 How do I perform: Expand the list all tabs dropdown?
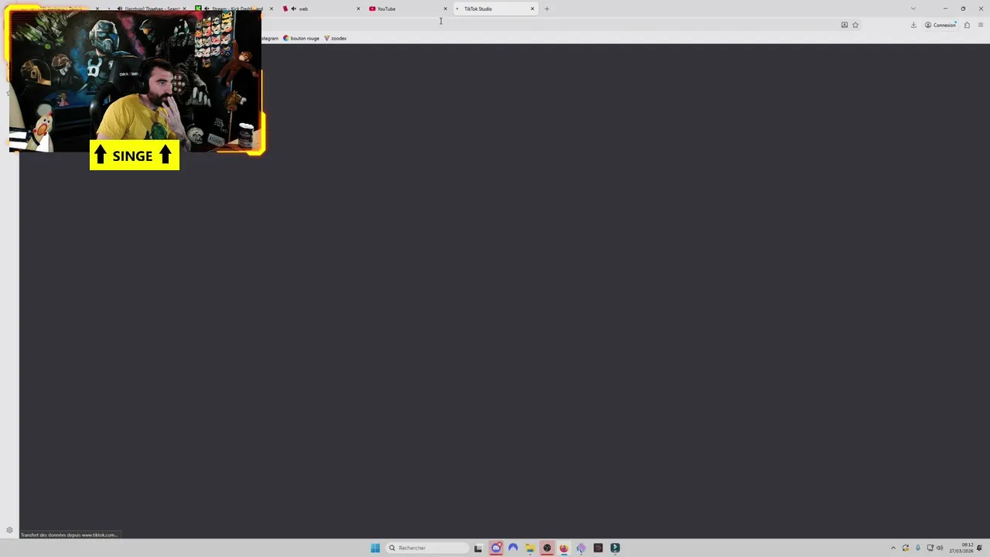913,9
